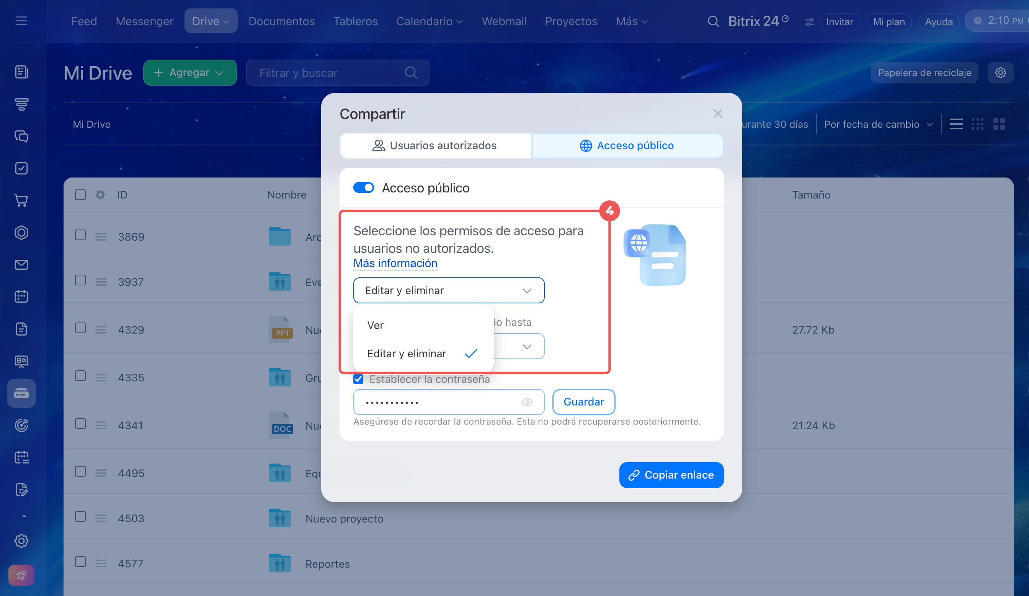This screenshot has height=596, width=1029.
Task: Switch to Usuarios autorizados tab
Action: pos(435,146)
